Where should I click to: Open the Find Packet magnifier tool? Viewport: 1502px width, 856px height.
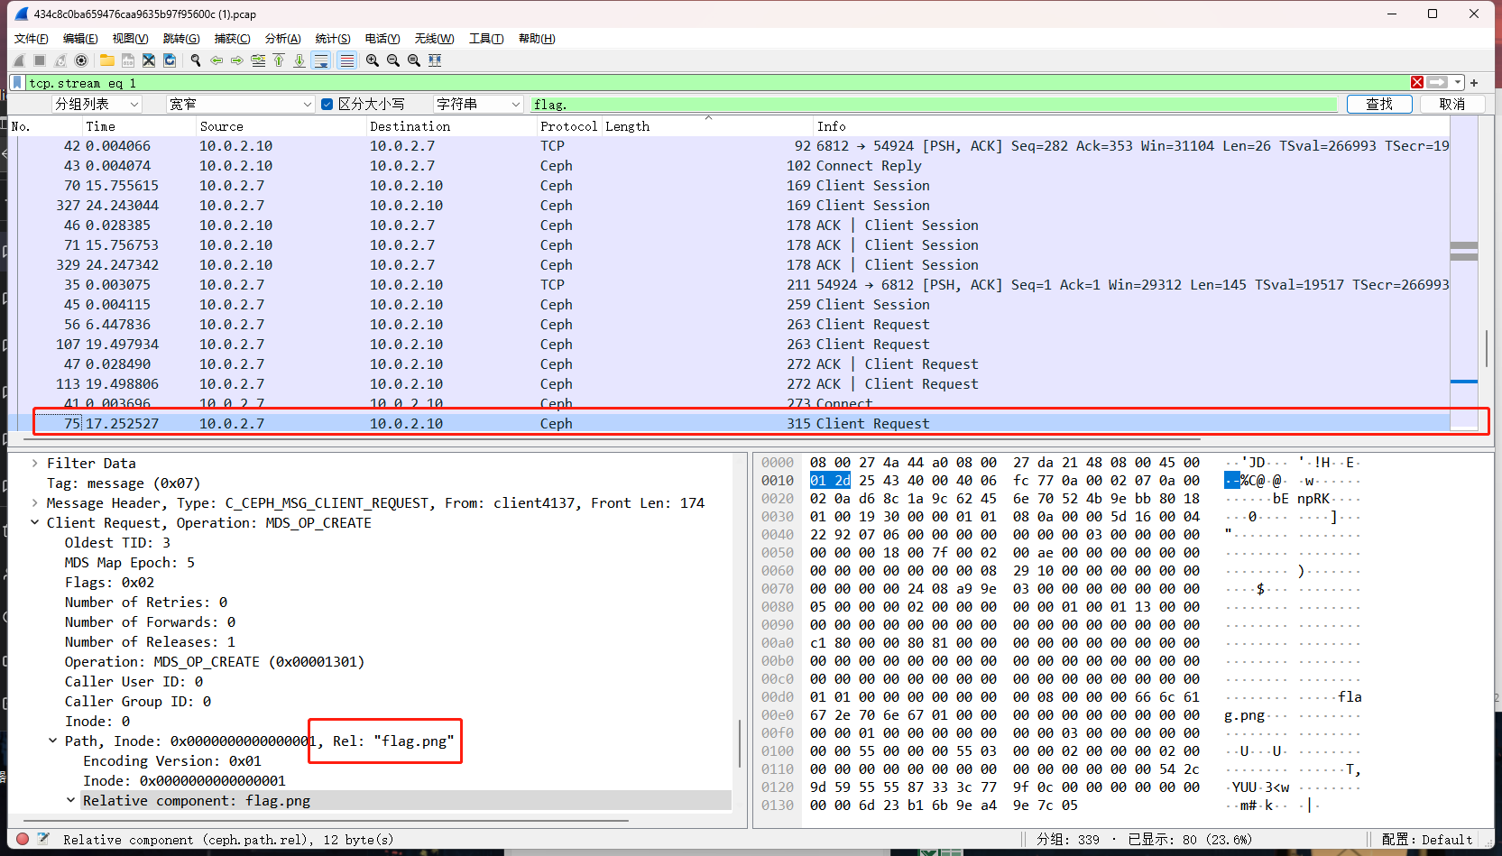(196, 60)
